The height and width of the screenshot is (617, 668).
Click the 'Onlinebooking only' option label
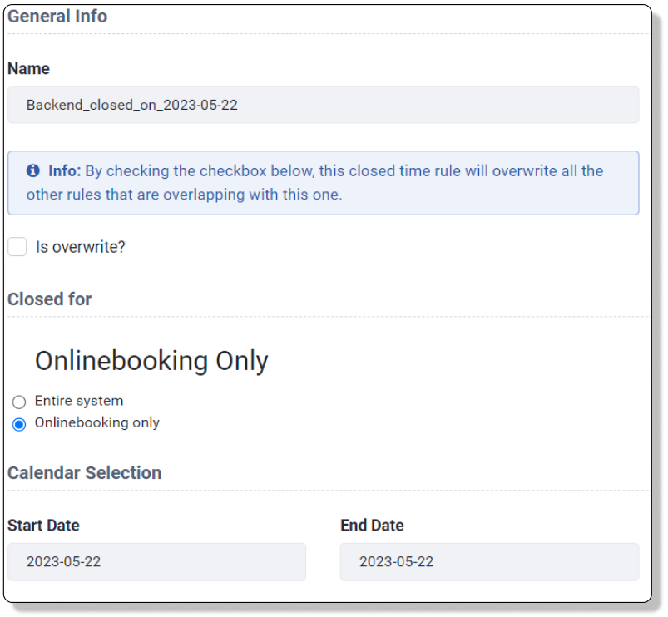tap(96, 422)
